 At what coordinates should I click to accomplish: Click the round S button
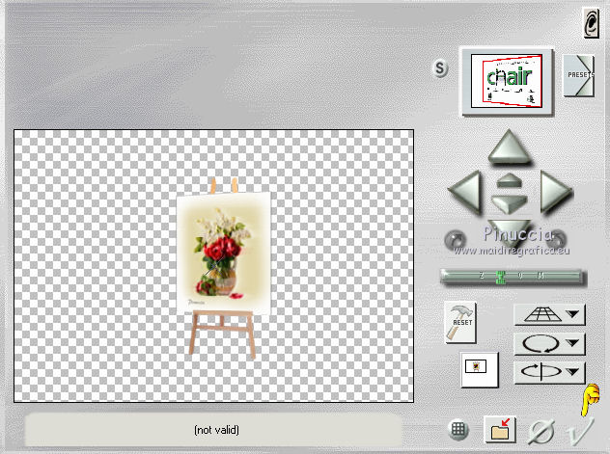click(x=440, y=68)
